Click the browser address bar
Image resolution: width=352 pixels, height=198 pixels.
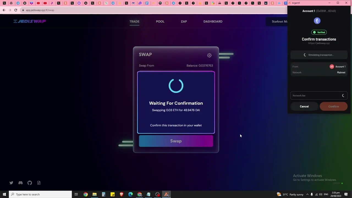(x=154, y=10)
